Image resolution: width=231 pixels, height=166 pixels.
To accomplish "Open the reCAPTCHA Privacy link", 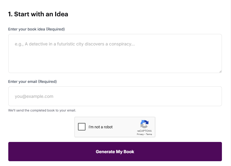I will click(x=140, y=134).
